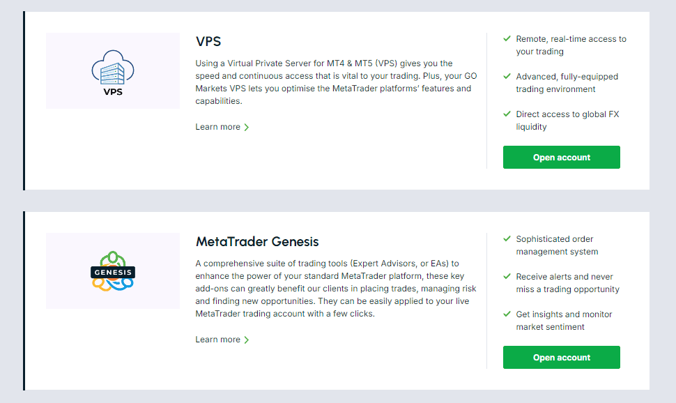The image size is (676, 403).
Task: Click the checkmark next to sophisticated order management
Action: (507, 238)
